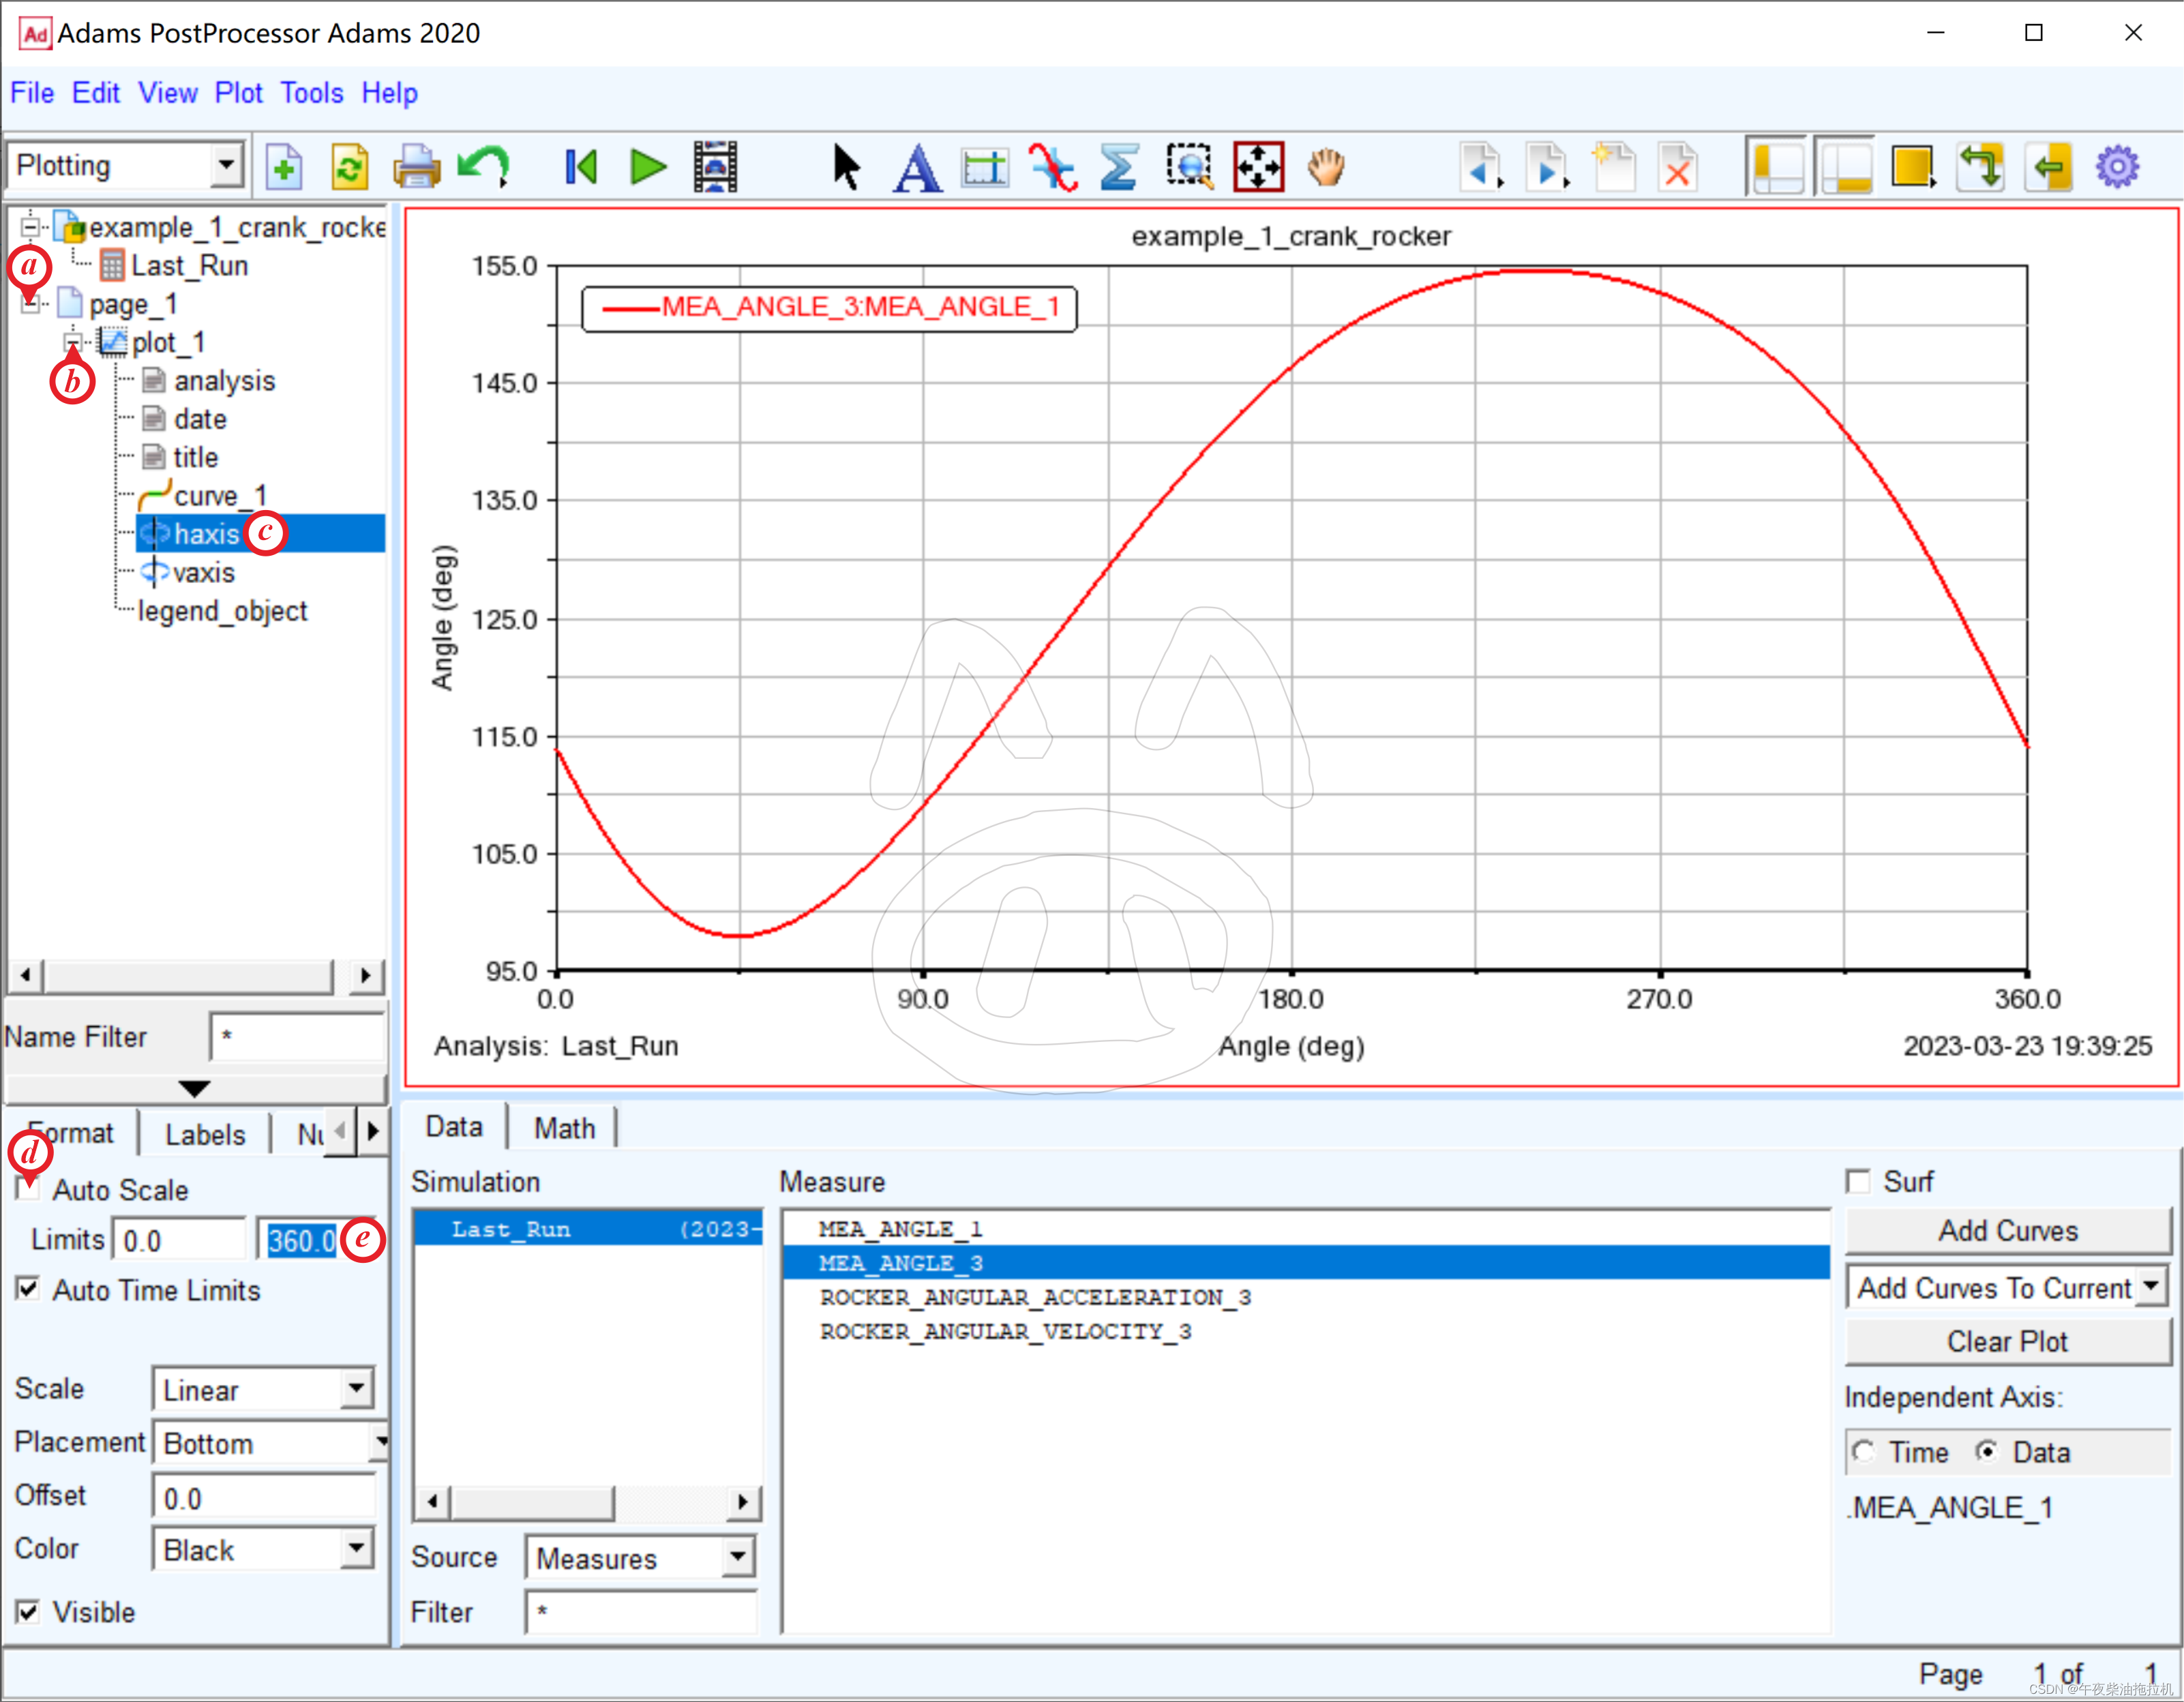Select the hand pan tool
The image size is (2184, 1702).
pos(1326,167)
